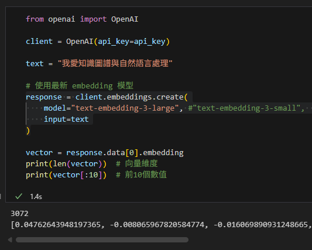Click the 'input=text' argument line
The width and height of the screenshot is (312, 250).
[66, 119]
